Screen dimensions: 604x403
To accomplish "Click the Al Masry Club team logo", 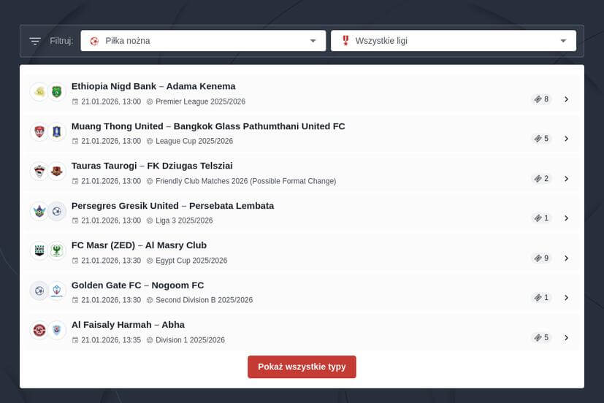I will click(x=57, y=251).
